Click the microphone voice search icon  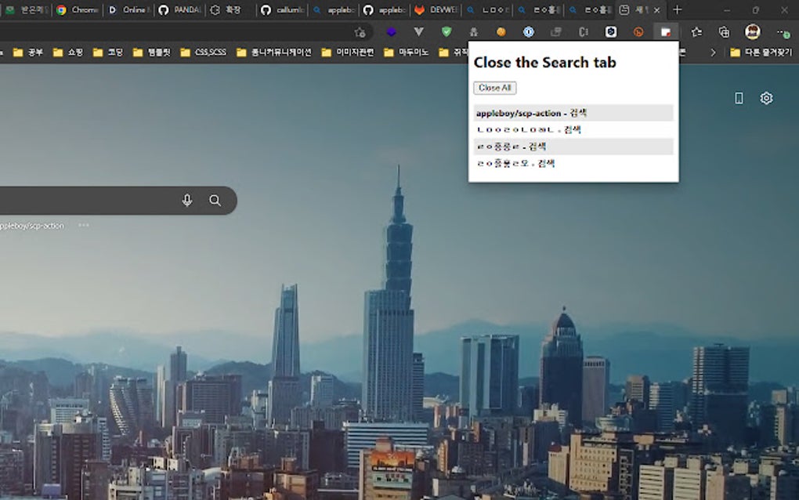point(187,201)
